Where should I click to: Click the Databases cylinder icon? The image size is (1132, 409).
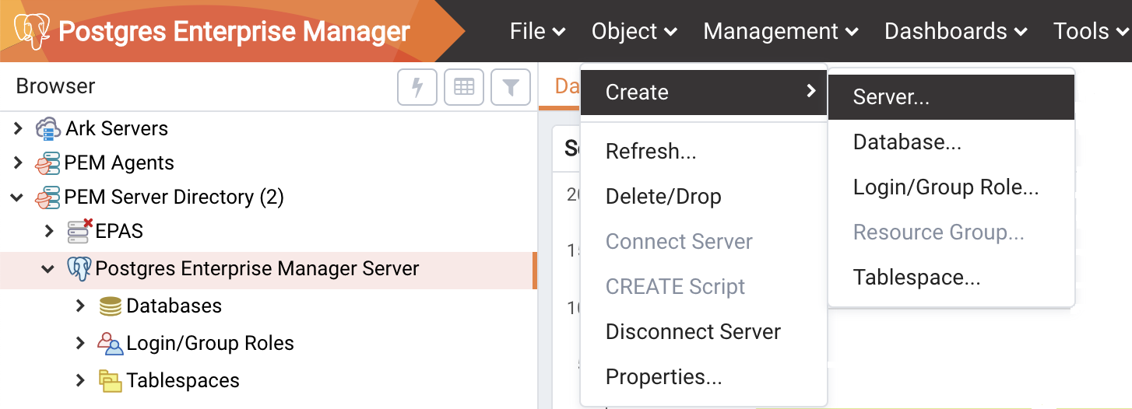pyautogui.click(x=111, y=306)
